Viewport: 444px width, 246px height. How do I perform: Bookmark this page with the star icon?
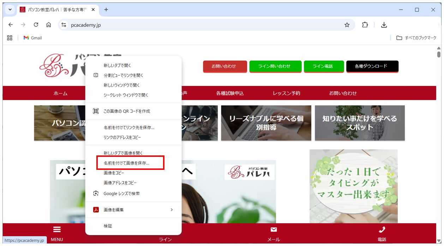(347, 25)
